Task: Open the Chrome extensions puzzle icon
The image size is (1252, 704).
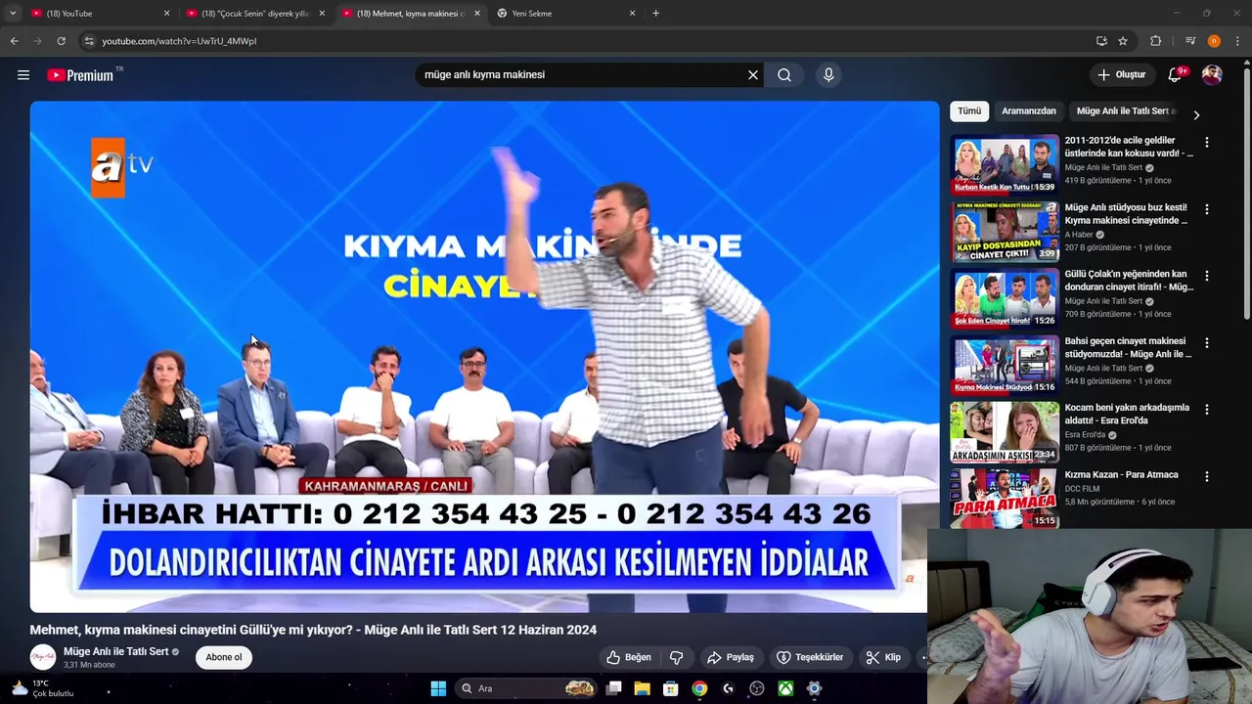Action: (x=1156, y=41)
